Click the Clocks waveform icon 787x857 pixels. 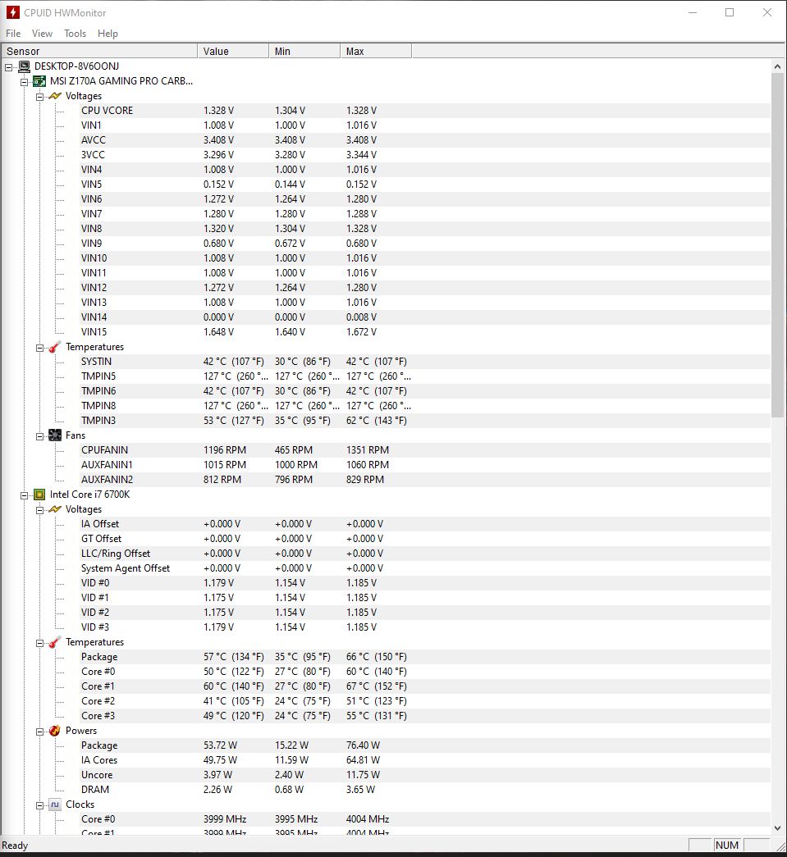point(55,805)
